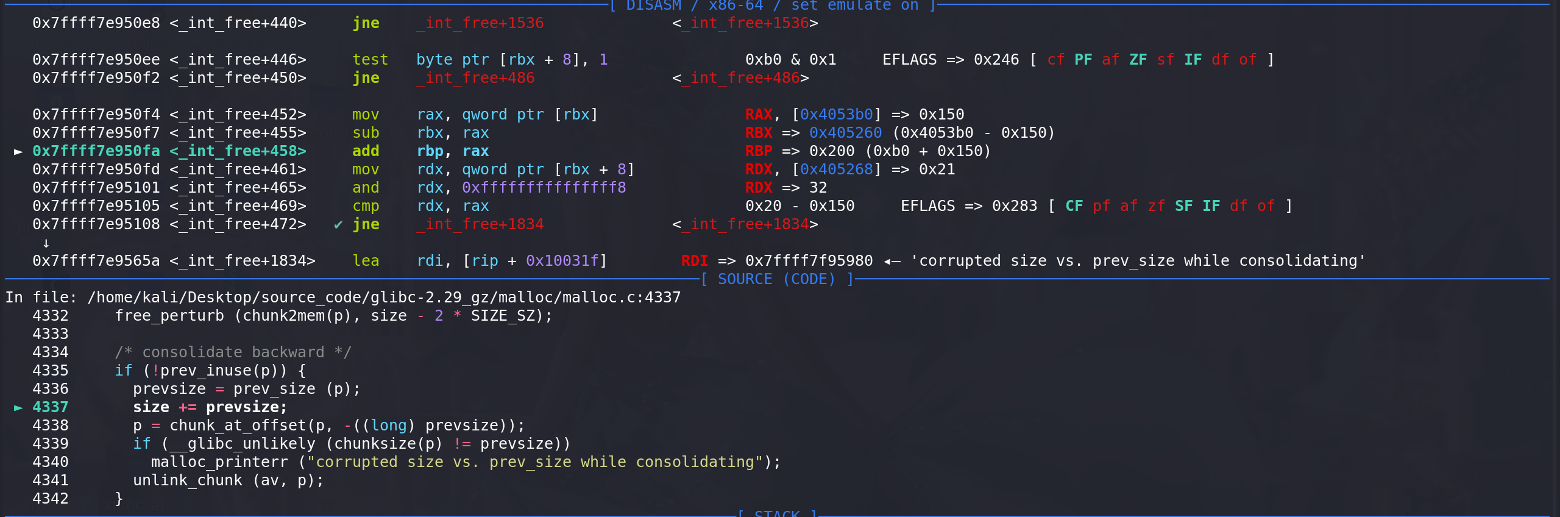Screen dimensions: 1560x517
Task: Click the 'RDX => 32' annotation
Action: (786, 188)
